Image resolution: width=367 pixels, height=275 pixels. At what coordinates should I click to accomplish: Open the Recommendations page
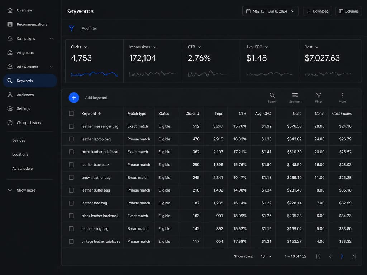pyautogui.click(x=32, y=24)
